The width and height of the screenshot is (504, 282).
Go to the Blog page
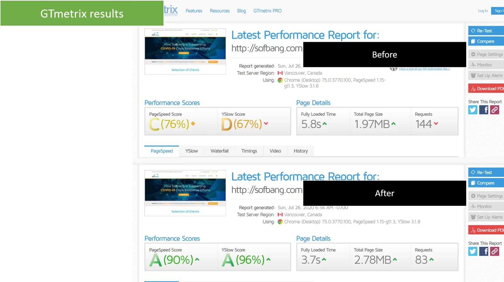coord(241,11)
